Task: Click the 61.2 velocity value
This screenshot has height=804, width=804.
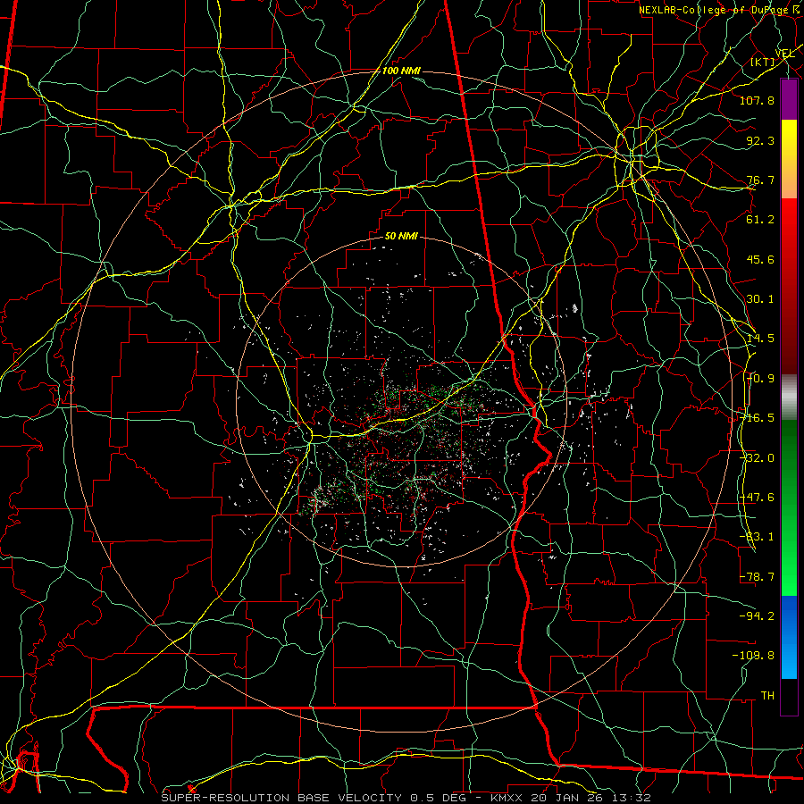Action: pyautogui.click(x=760, y=220)
